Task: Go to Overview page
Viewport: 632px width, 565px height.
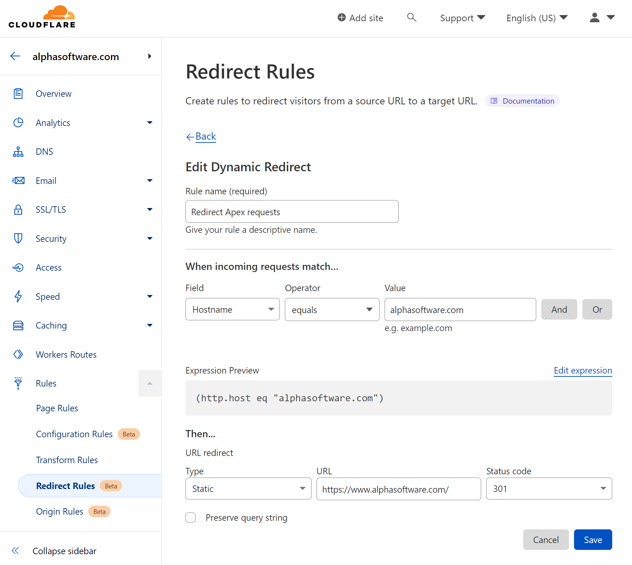Action: (54, 94)
